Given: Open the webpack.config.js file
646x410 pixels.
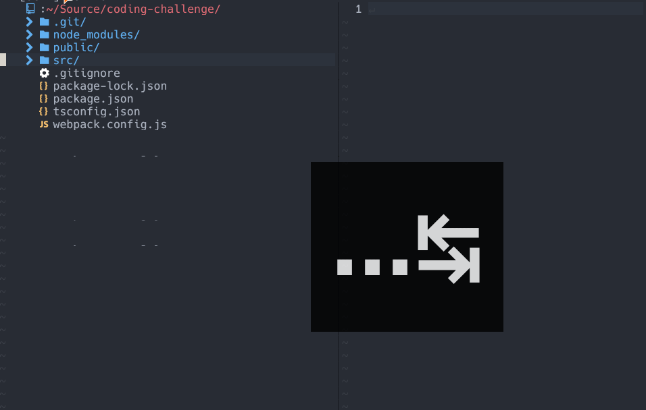Looking at the screenshot, I should pyautogui.click(x=110, y=124).
